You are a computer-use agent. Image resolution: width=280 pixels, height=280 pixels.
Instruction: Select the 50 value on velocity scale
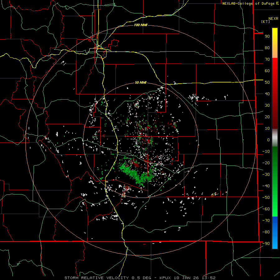pos(267,82)
